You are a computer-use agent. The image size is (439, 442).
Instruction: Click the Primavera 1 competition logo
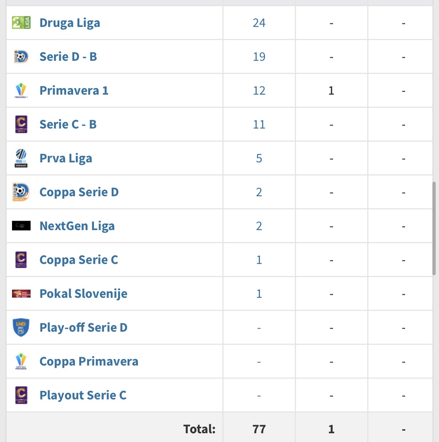pos(21,90)
